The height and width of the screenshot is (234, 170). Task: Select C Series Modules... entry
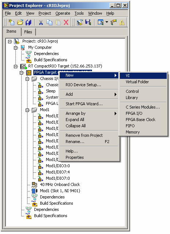pos(143,107)
